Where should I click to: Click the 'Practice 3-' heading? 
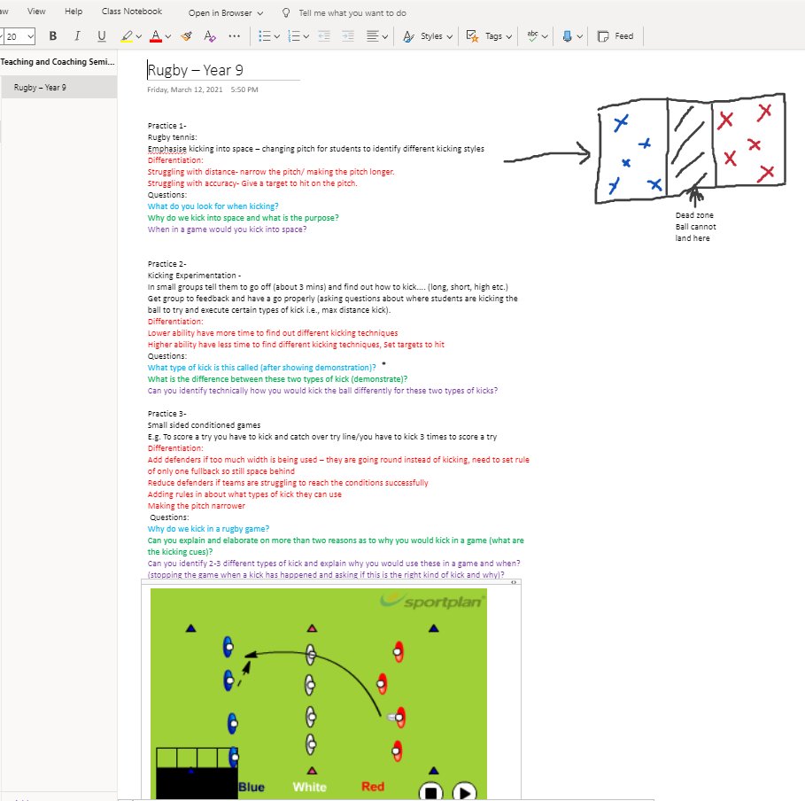[166, 414]
